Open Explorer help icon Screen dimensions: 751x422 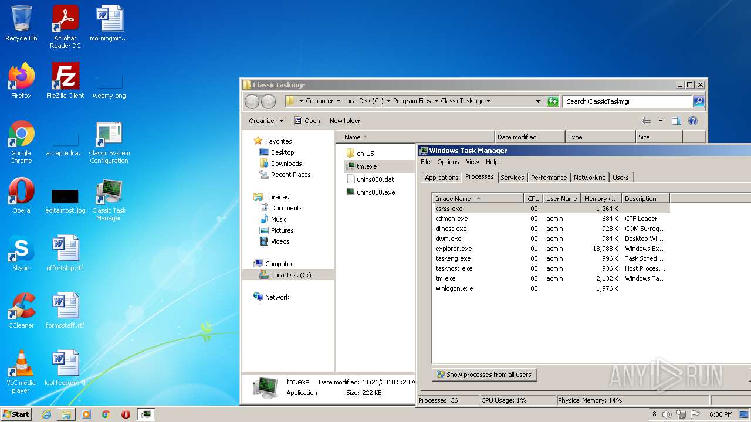693,121
